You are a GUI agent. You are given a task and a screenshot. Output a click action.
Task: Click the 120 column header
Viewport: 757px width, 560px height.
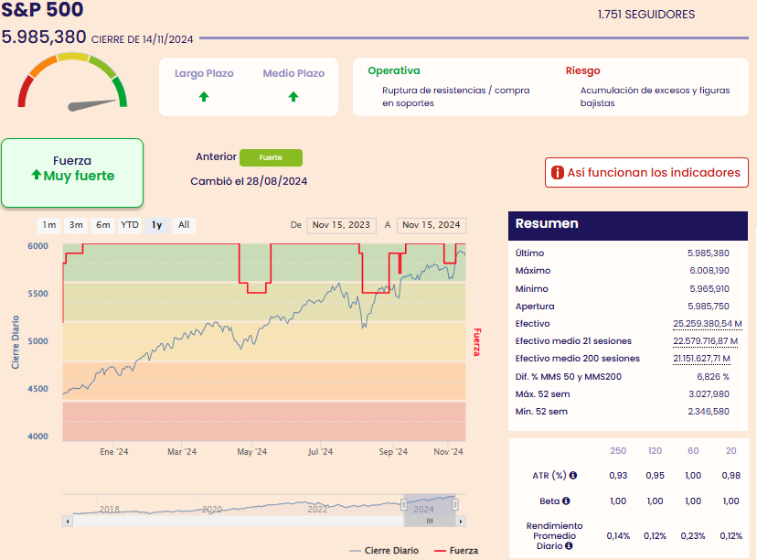[655, 451]
